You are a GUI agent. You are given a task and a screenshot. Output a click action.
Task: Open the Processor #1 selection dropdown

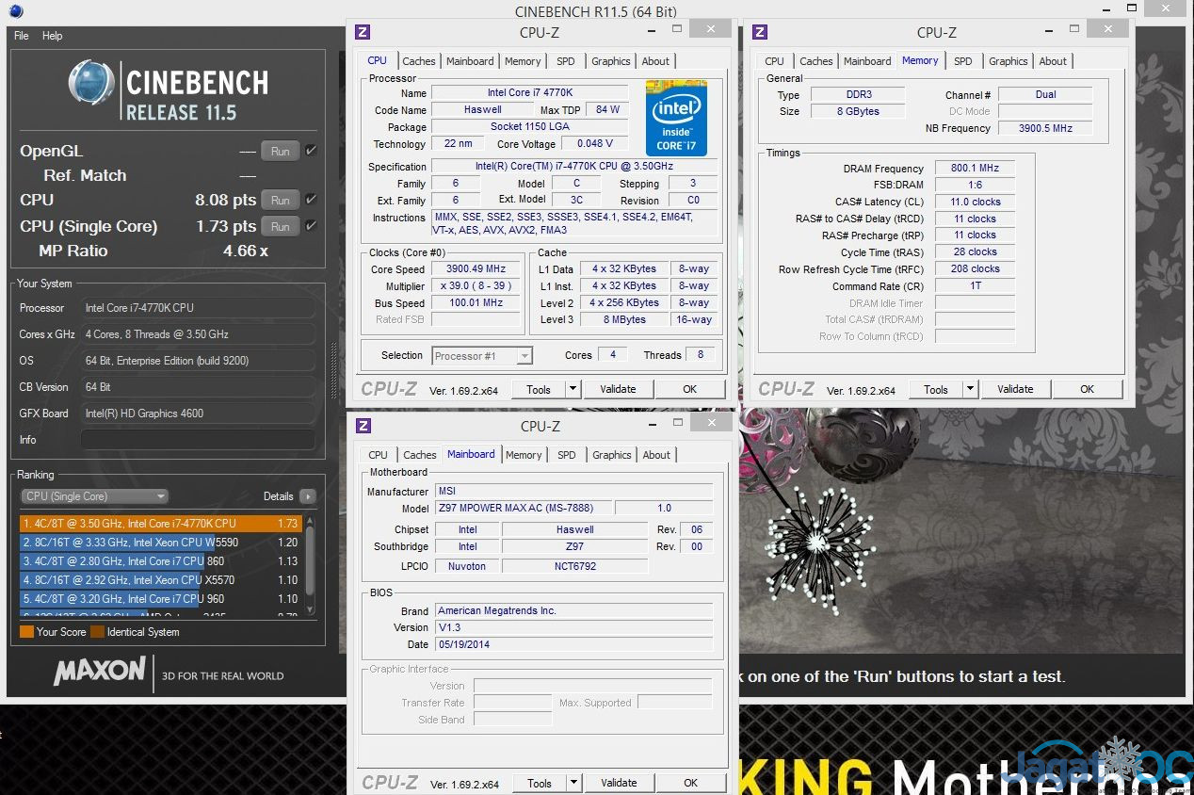tap(524, 356)
